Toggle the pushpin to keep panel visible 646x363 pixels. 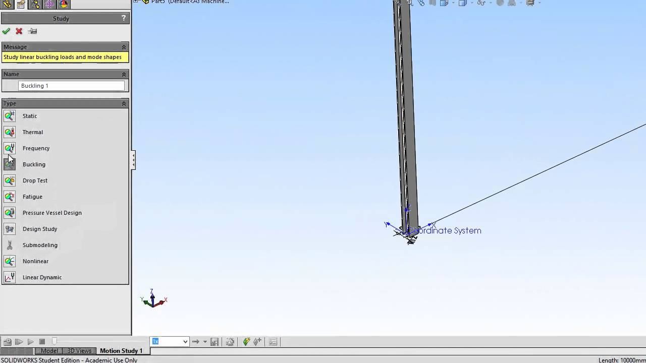click(33, 31)
